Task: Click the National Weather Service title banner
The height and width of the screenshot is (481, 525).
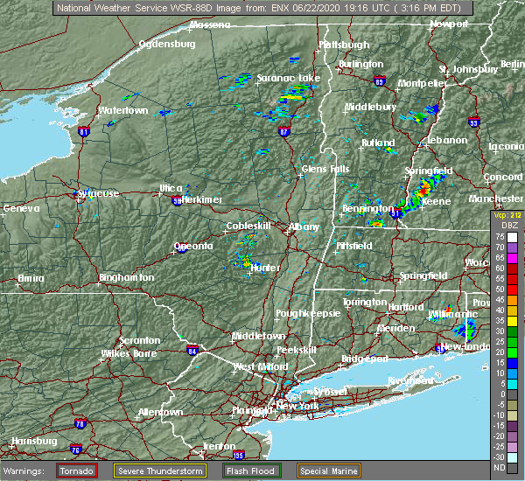Action: [262, 8]
